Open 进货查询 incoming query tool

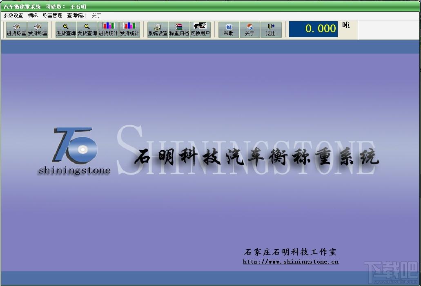pos(66,30)
